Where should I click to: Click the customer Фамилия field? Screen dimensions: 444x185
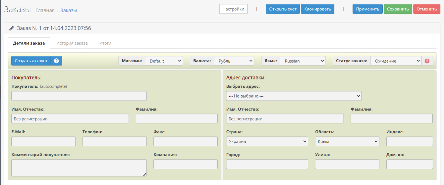point(176,119)
